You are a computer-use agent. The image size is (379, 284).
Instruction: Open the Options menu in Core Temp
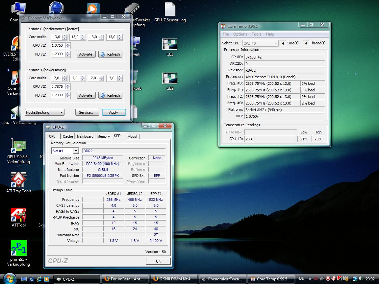click(240, 34)
